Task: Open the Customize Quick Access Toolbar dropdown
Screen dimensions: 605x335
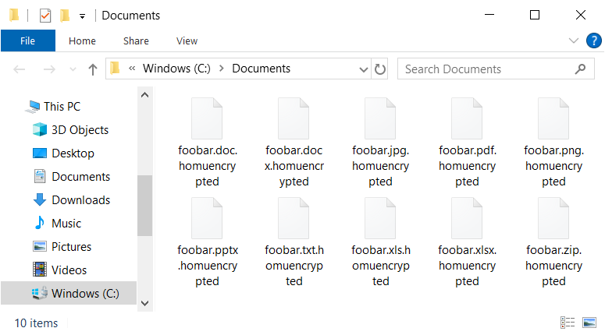Action: tap(82, 16)
